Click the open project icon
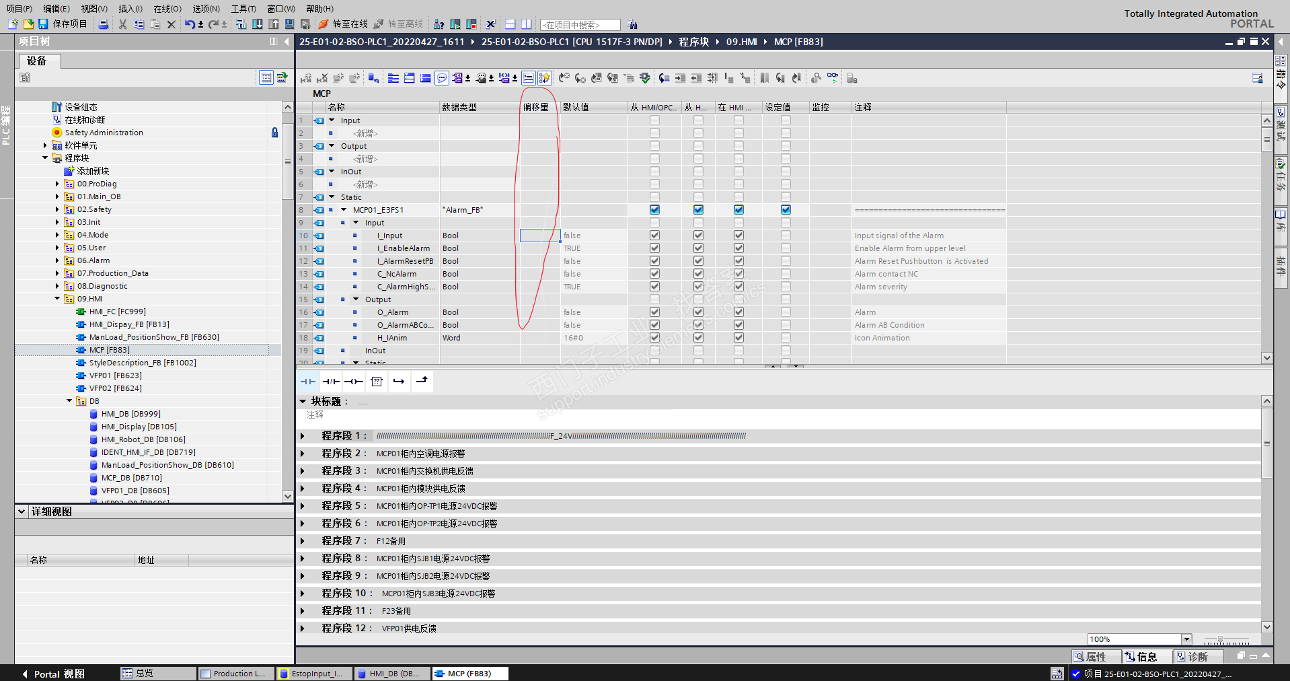The width and height of the screenshot is (1290, 681). click(x=28, y=24)
